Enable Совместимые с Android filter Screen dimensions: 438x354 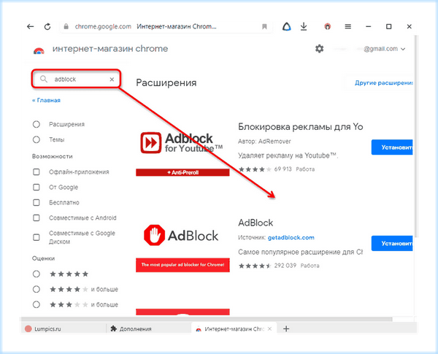coord(36,218)
